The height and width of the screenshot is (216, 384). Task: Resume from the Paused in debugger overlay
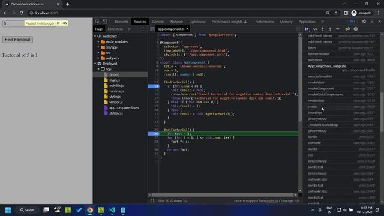pyautogui.click(x=59, y=23)
